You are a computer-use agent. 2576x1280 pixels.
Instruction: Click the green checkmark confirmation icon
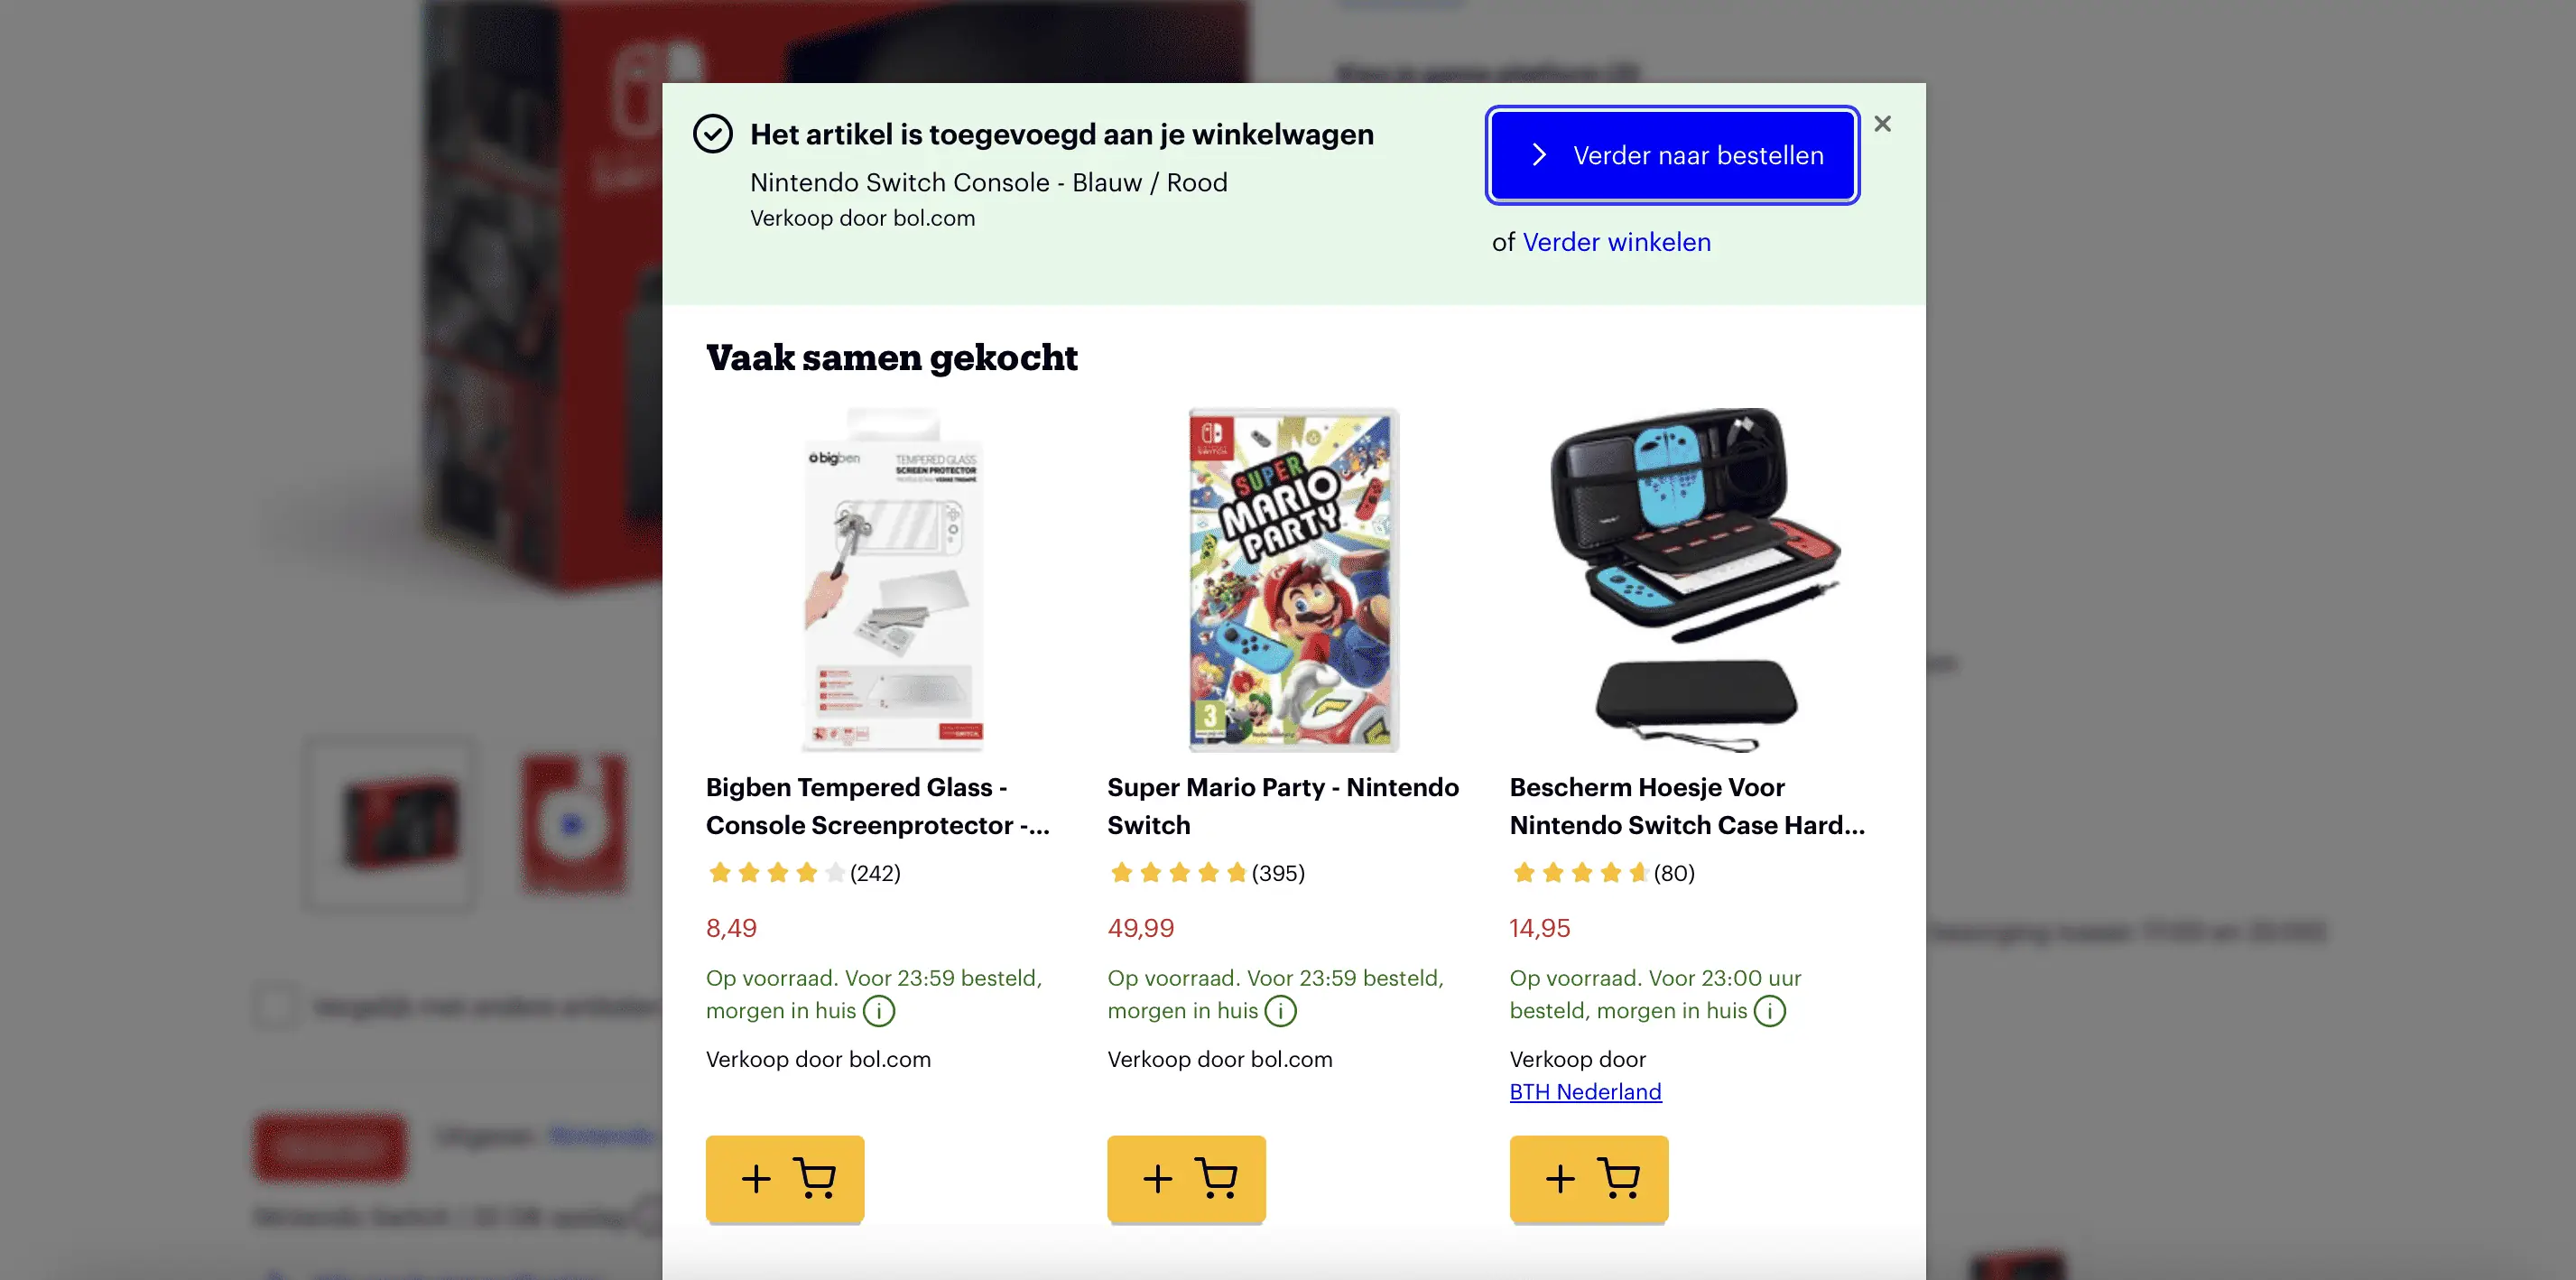tap(713, 133)
